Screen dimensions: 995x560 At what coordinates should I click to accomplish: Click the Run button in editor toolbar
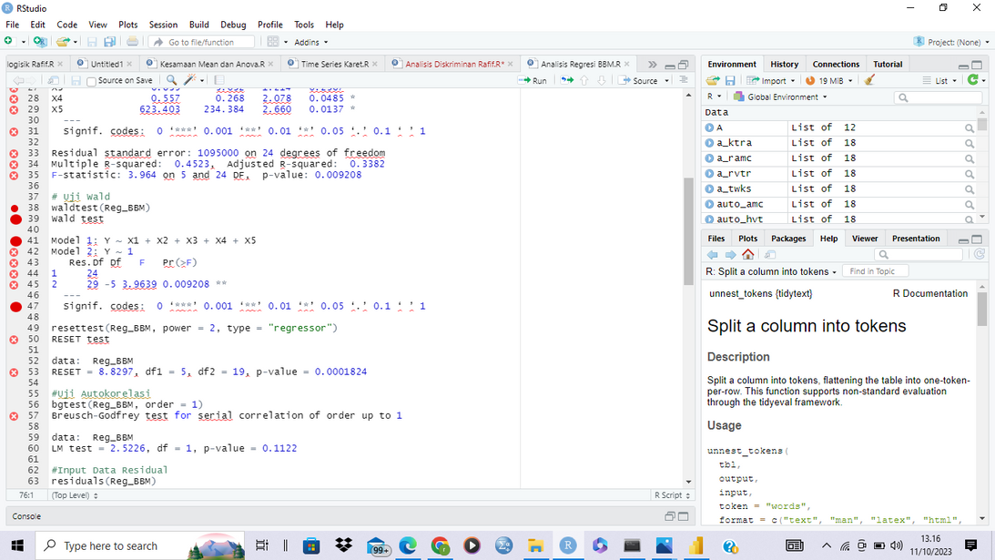[x=533, y=81]
